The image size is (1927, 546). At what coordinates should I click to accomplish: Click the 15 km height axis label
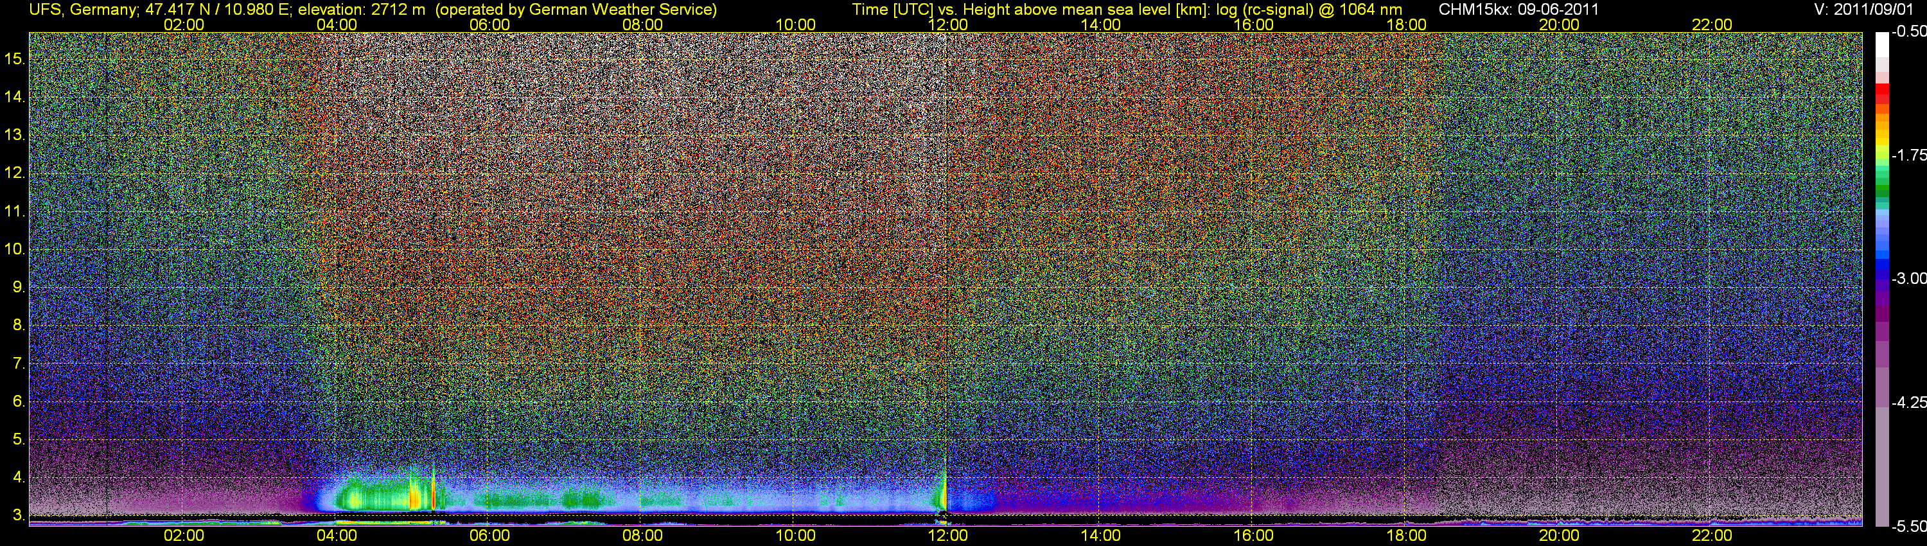pyautogui.click(x=15, y=59)
